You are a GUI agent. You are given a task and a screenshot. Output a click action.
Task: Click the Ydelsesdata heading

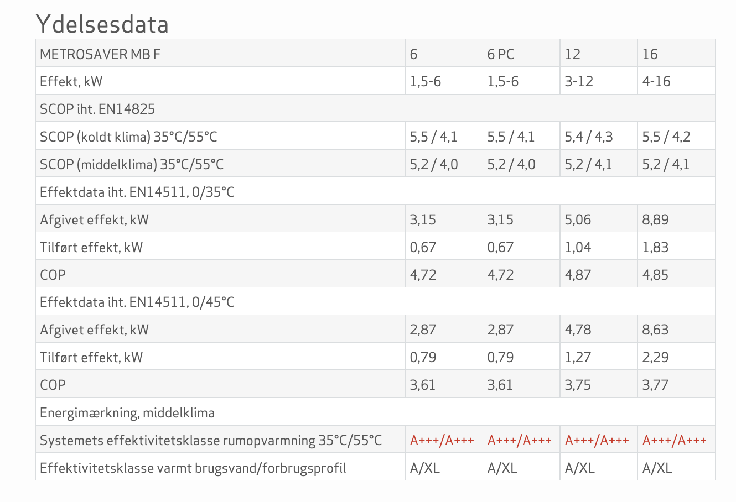[x=102, y=24]
